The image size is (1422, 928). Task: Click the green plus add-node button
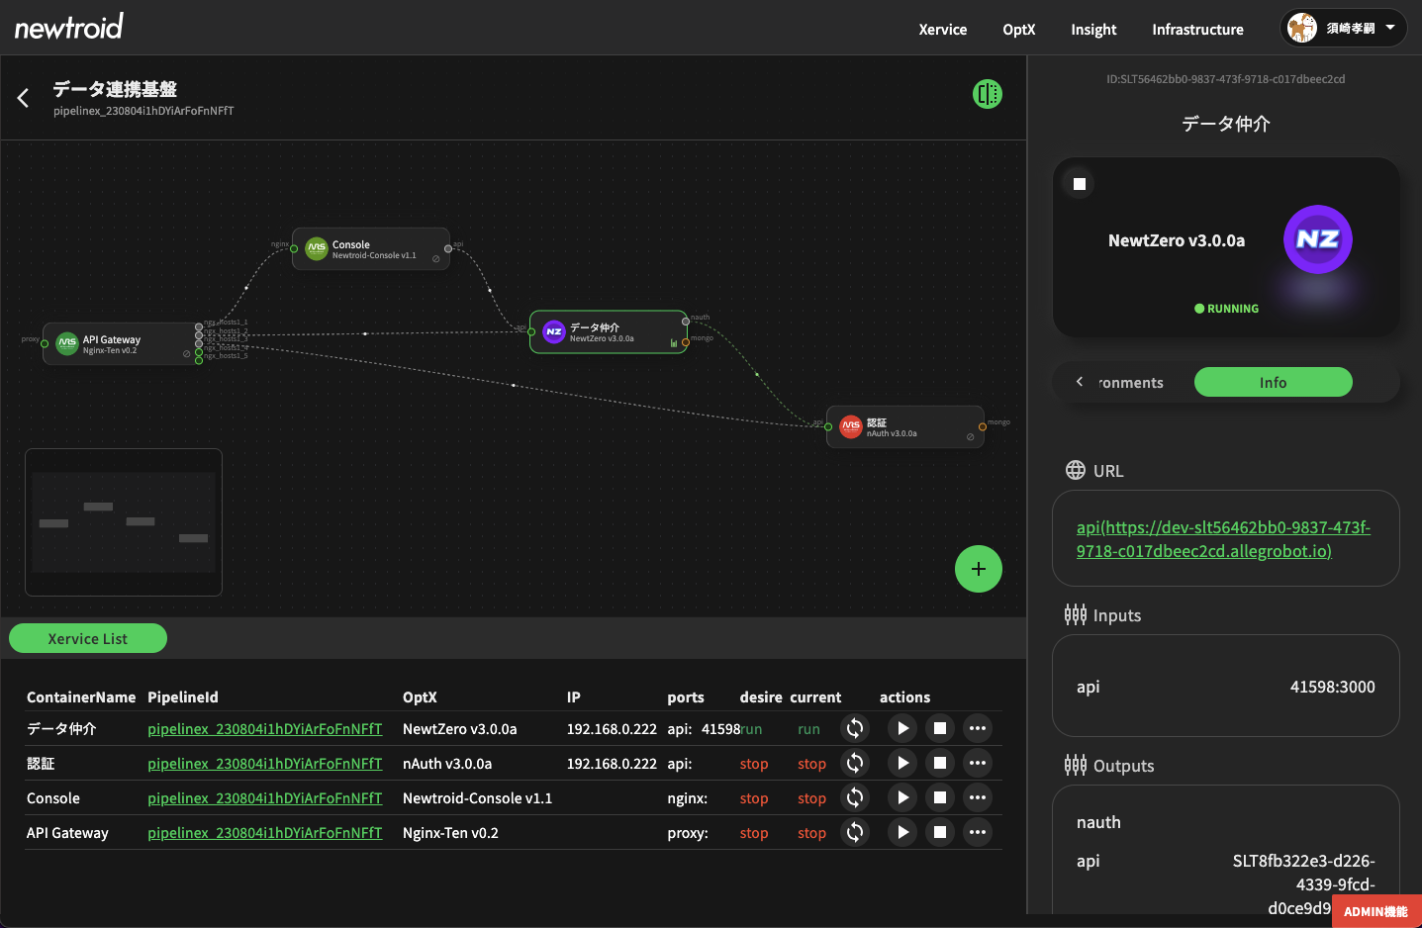pos(978,569)
